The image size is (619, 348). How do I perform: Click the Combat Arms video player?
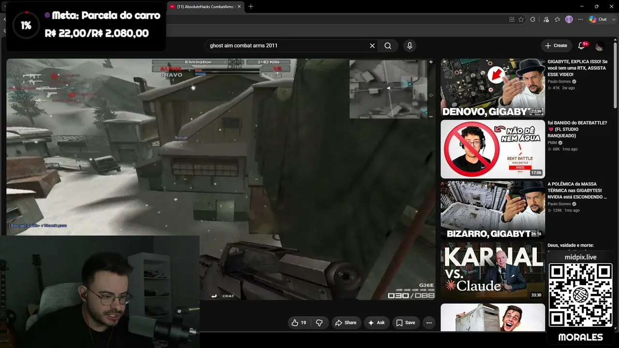click(221, 179)
